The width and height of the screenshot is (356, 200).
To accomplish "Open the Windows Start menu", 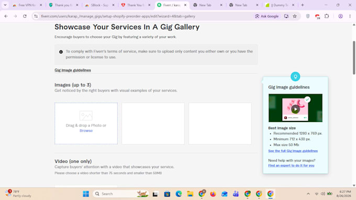I will point(86,194).
